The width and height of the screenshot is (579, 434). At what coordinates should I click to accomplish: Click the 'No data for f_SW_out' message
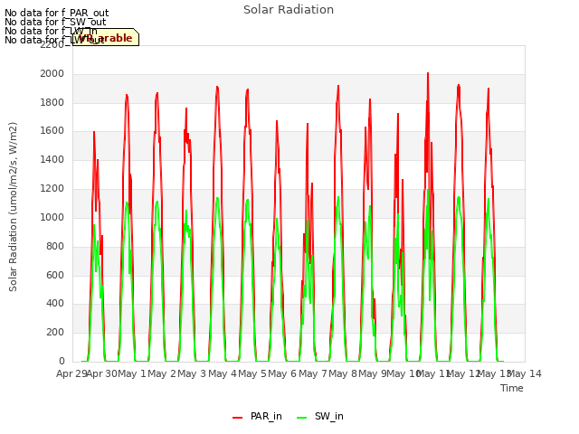[x=55, y=22]
